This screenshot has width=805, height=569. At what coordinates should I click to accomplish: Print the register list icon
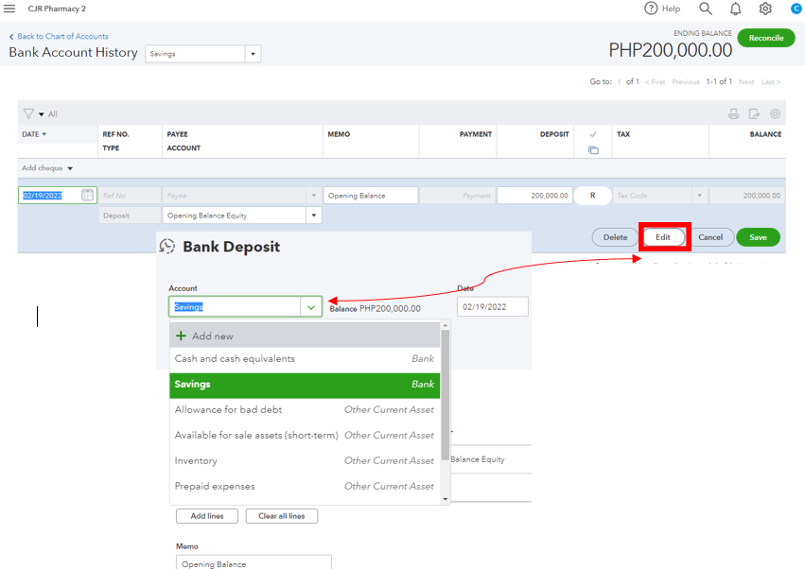(x=734, y=114)
